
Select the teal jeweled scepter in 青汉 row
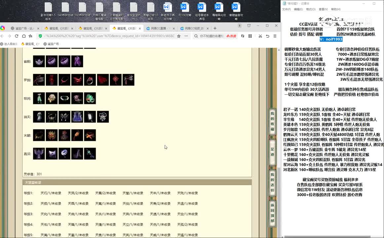[90, 154]
